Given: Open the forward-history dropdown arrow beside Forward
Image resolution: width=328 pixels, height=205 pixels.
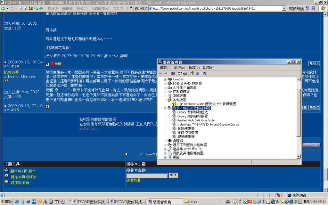Looking at the screenshot, I should point(16,9).
